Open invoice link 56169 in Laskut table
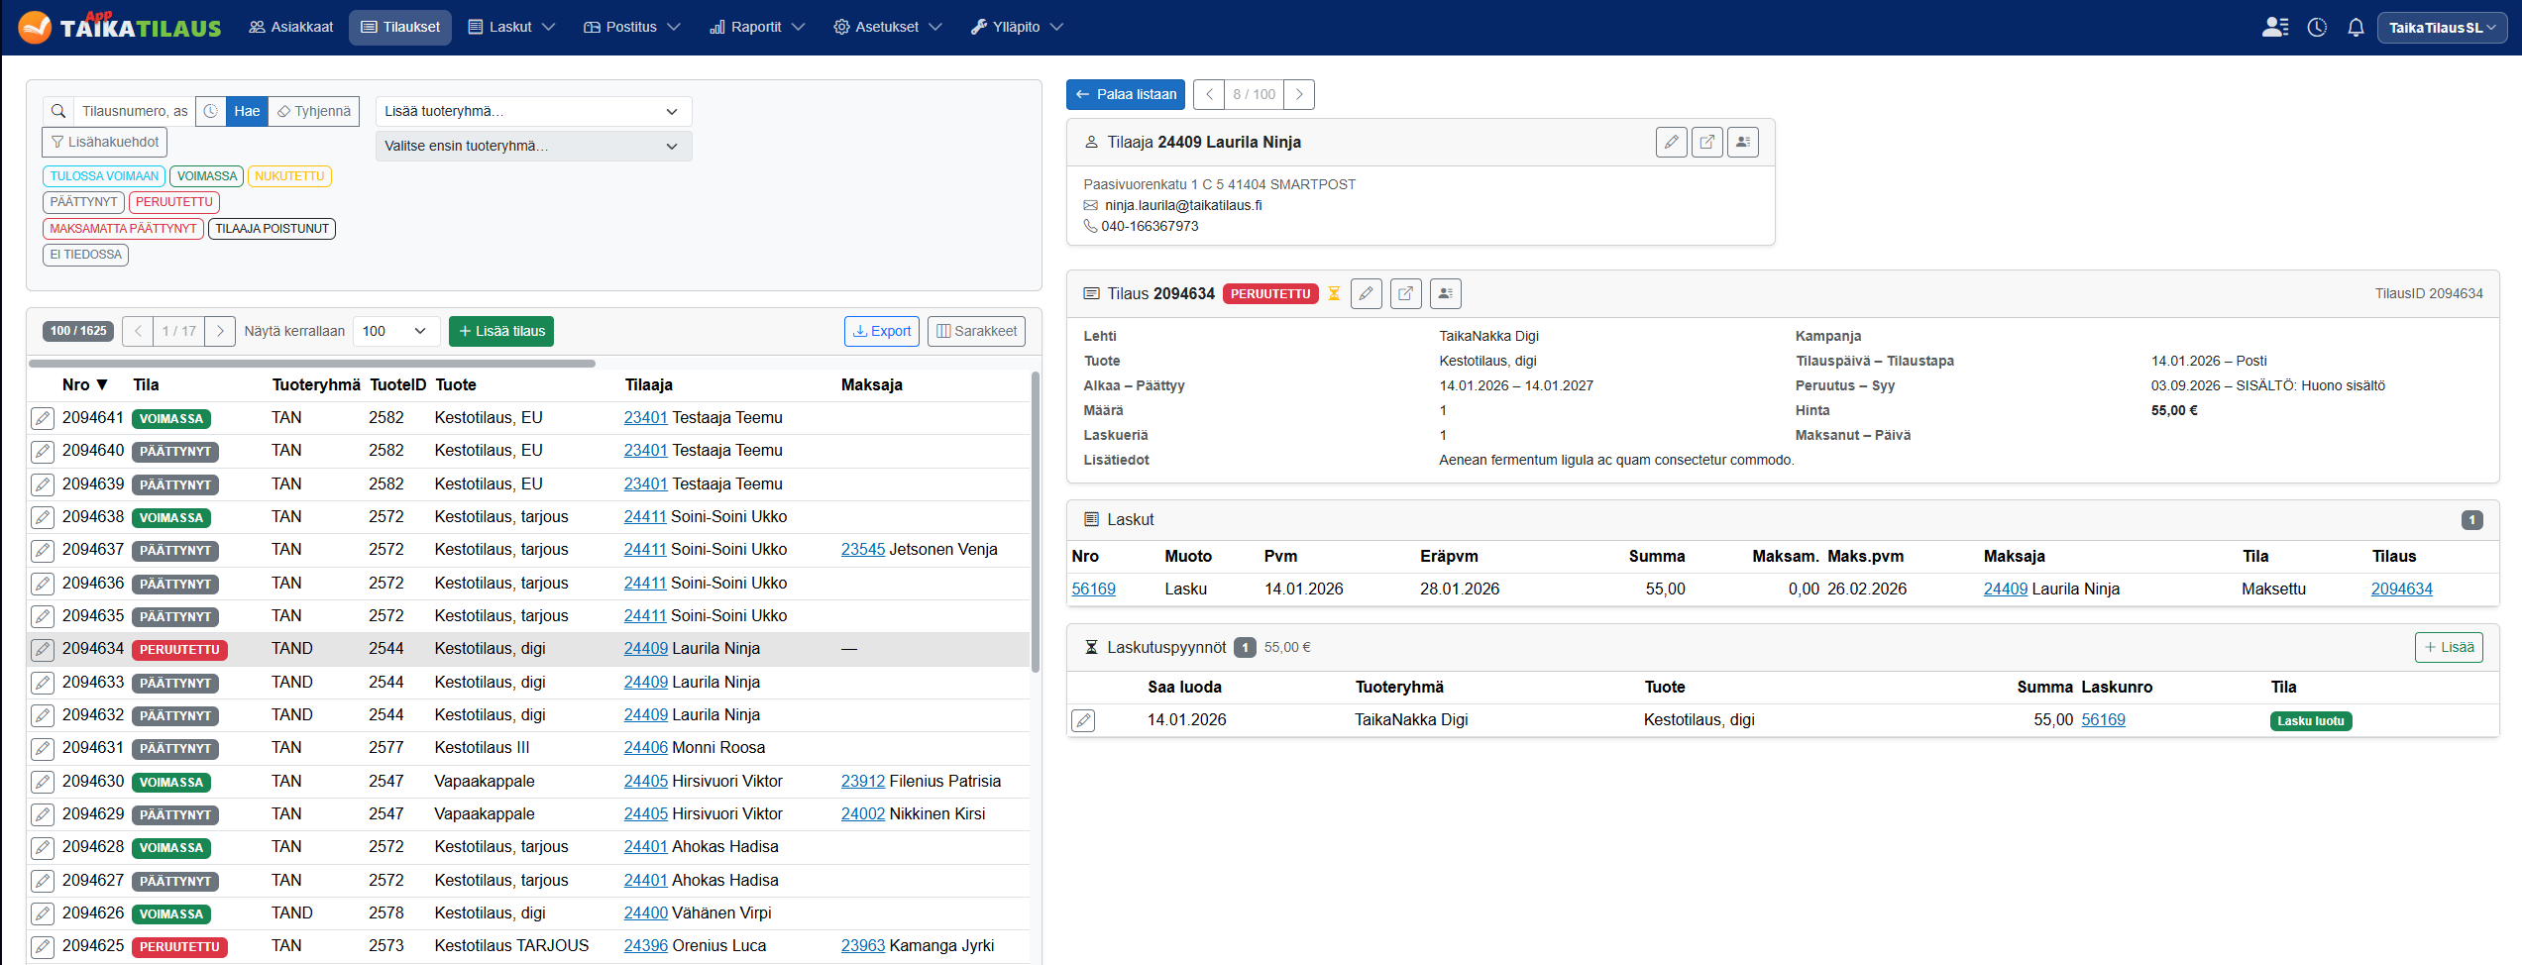Image resolution: width=2522 pixels, height=965 pixels. tap(1093, 590)
